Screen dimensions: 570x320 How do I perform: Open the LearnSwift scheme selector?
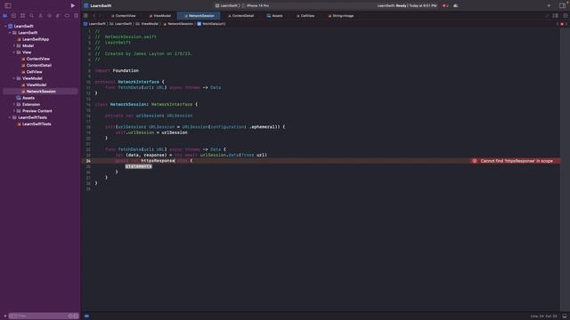tap(226, 6)
